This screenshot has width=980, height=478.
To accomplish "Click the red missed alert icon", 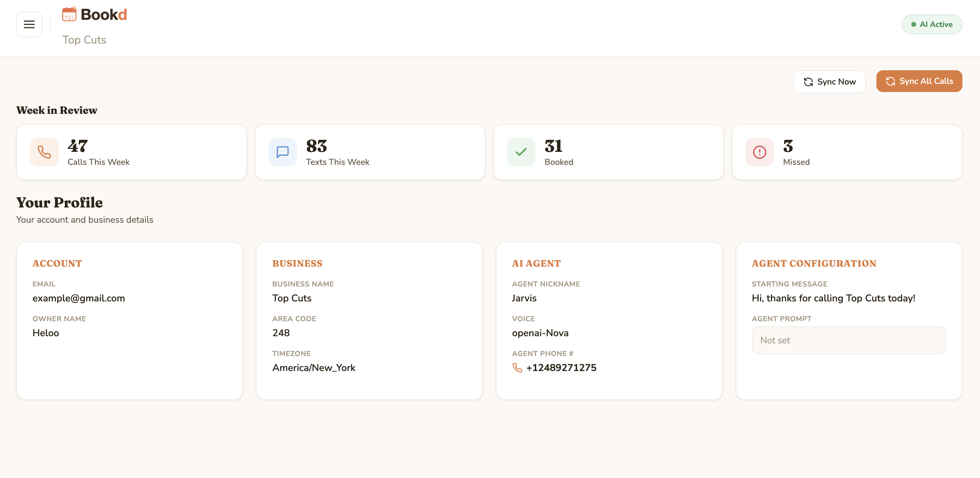I will pos(759,152).
